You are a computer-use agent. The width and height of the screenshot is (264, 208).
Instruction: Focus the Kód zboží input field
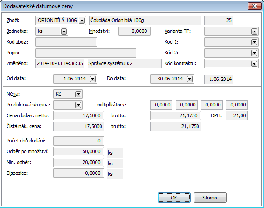click(66, 42)
